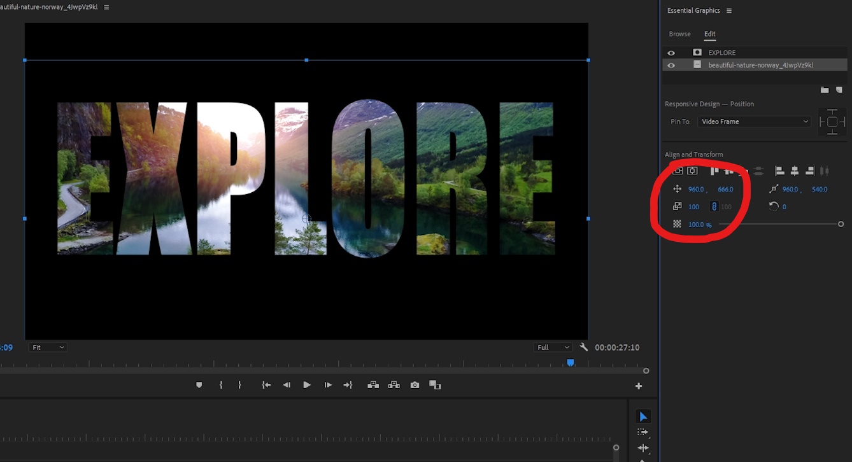Go to In point
Screen dimensions: 852x462
coord(266,385)
